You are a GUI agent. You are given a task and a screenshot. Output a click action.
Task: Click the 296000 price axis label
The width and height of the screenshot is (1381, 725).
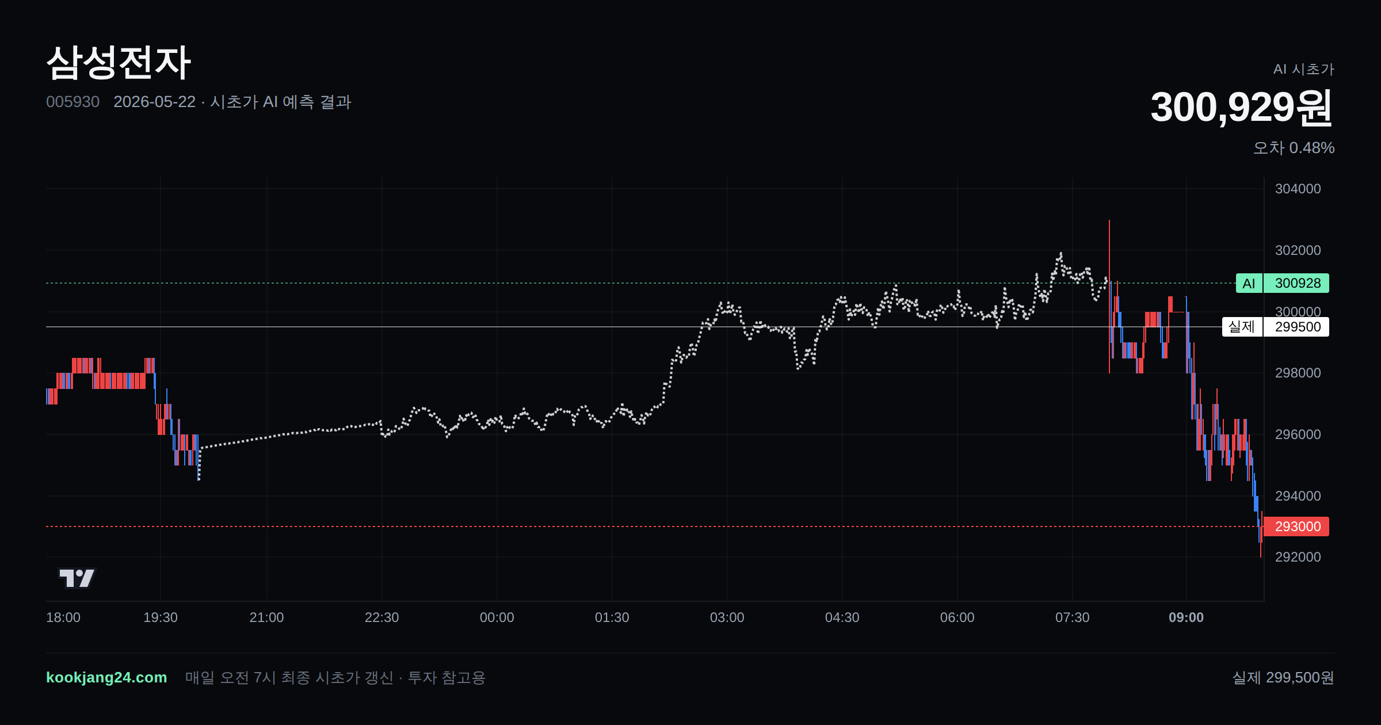click(x=1298, y=434)
